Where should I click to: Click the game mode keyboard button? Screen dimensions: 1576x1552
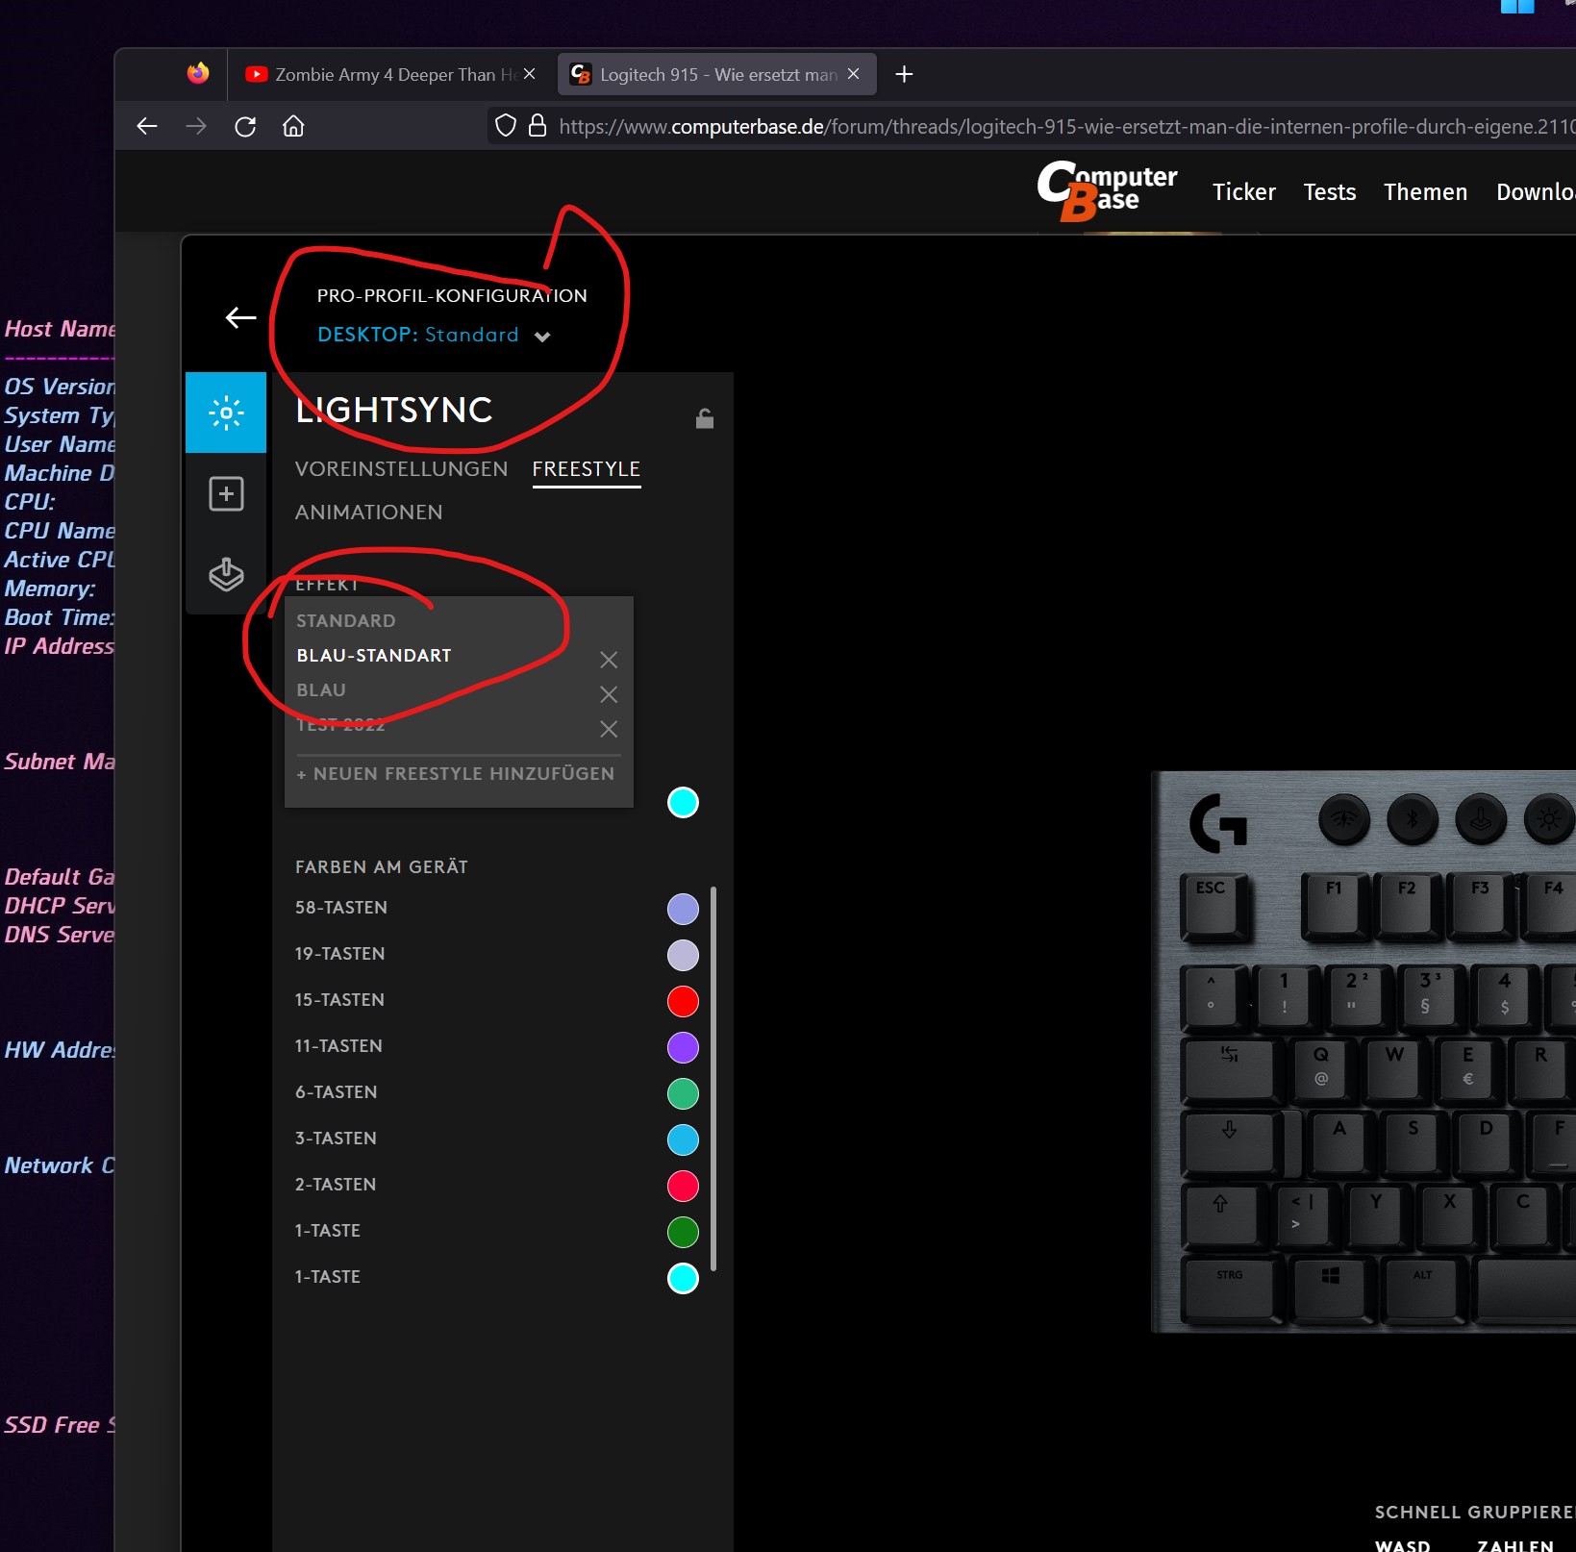[x=1481, y=819]
